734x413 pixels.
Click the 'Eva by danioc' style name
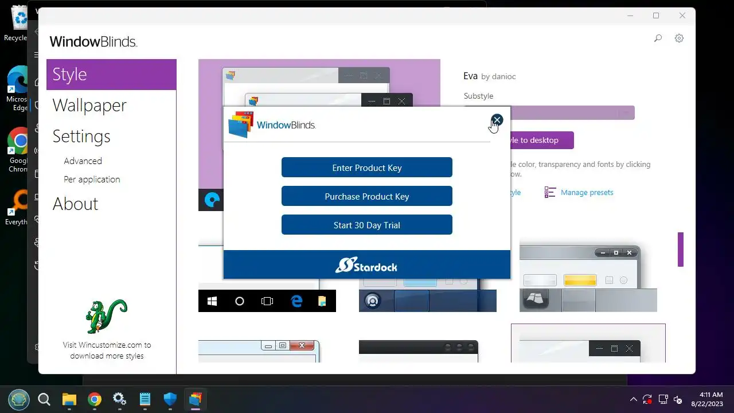[x=490, y=76]
